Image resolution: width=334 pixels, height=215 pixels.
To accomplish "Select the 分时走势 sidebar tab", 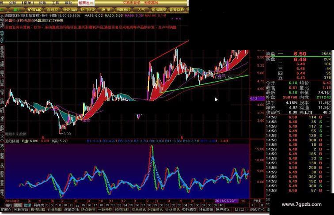I will click(x=2, y=22).
